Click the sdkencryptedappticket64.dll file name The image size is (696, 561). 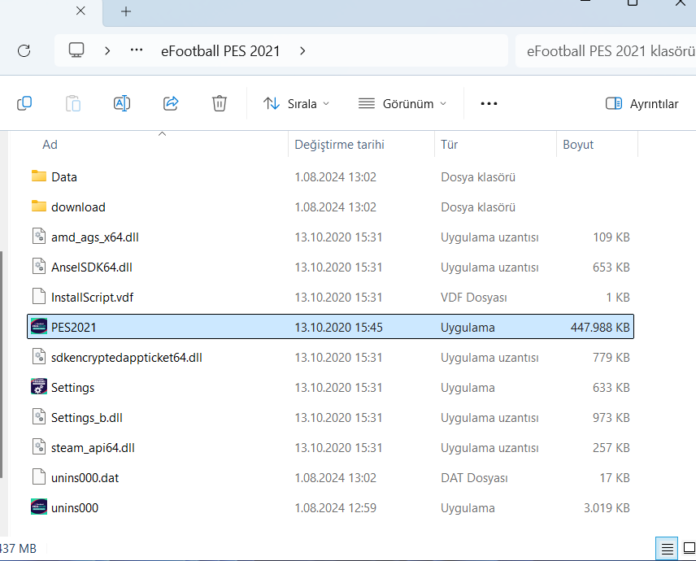pyautogui.click(x=127, y=358)
